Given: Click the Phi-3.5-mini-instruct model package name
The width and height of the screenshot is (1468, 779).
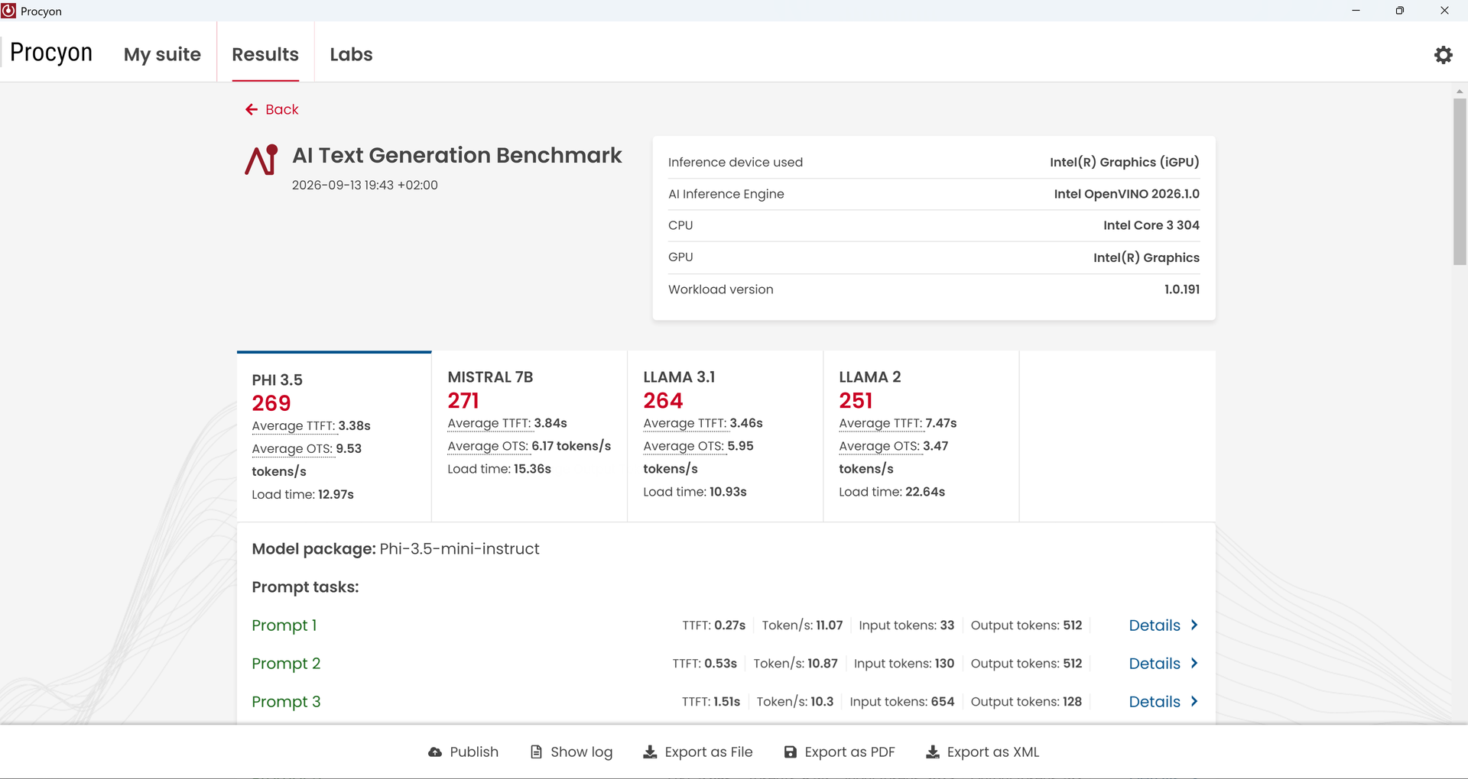Looking at the screenshot, I should click(x=460, y=548).
